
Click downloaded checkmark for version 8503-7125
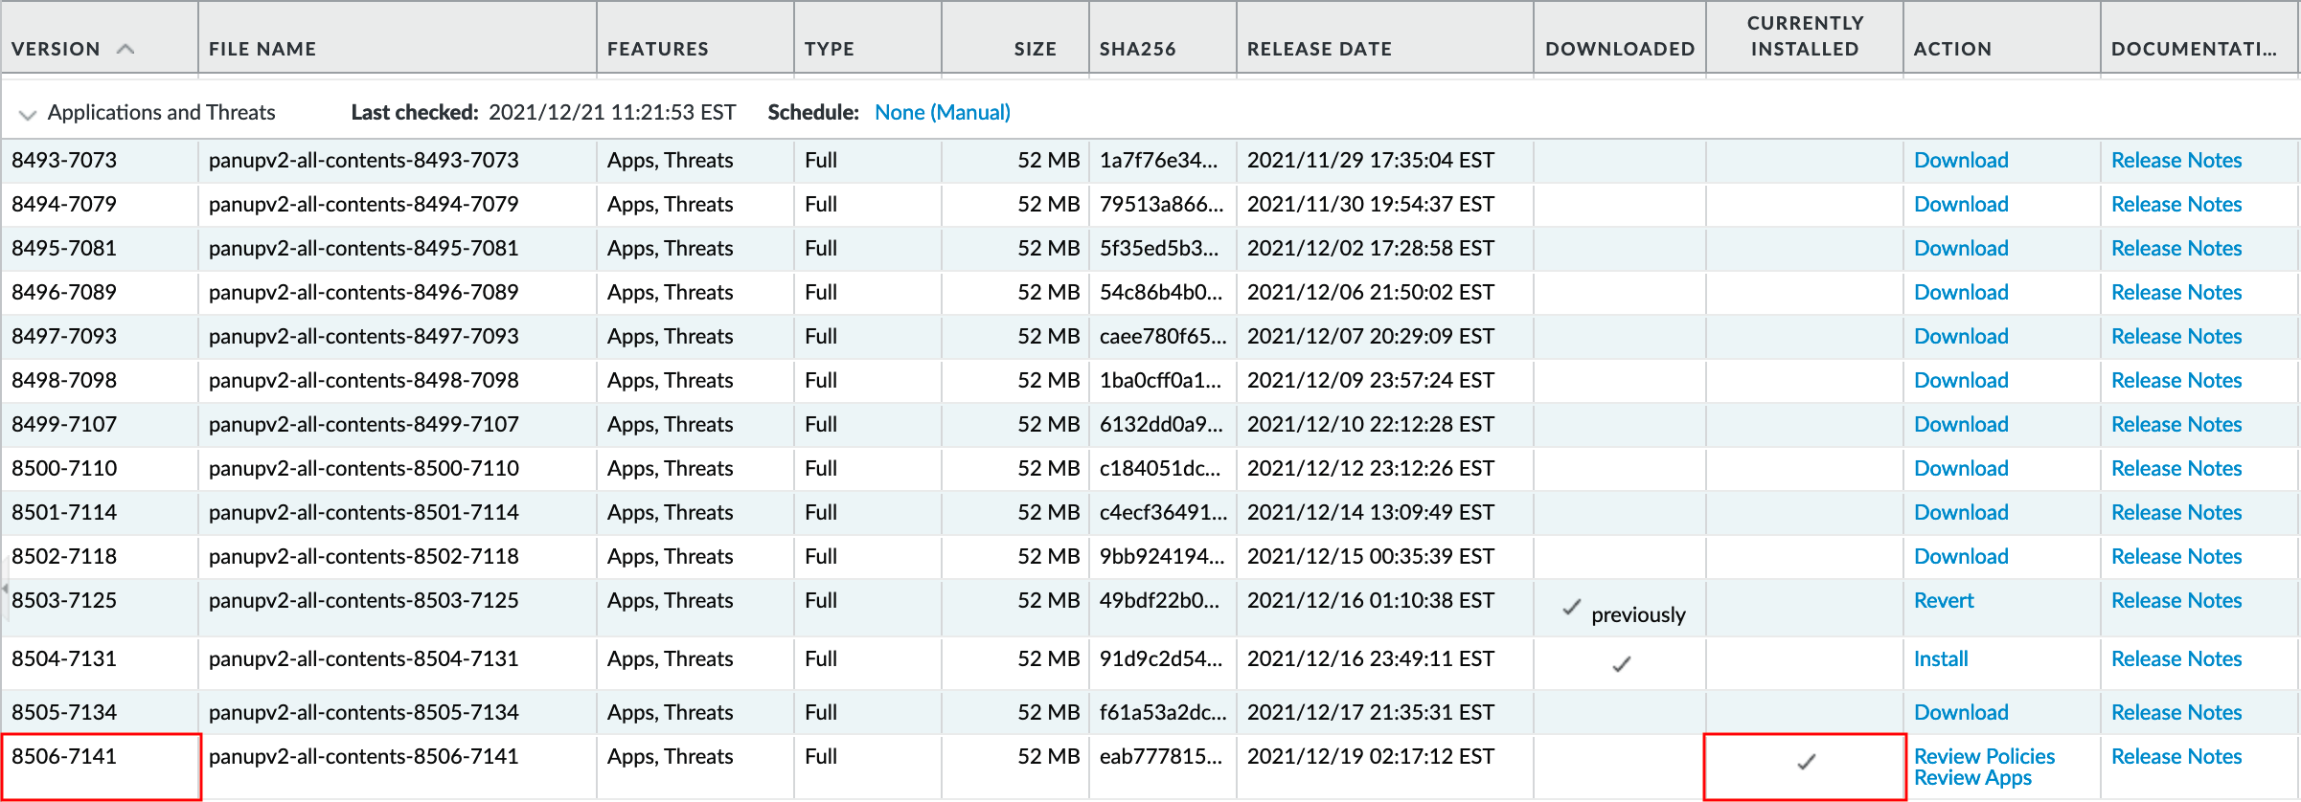pos(1571,607)
